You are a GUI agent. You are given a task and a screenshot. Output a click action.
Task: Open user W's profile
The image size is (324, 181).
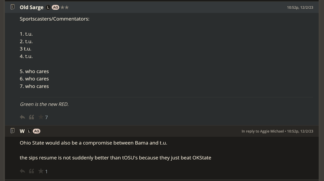click(x=22, y=131)
